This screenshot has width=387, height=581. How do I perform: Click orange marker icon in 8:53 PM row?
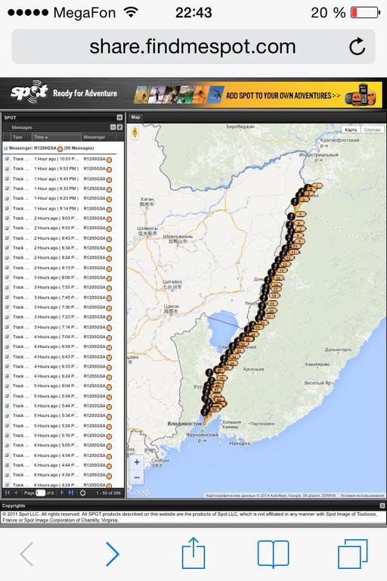(109, 228)
